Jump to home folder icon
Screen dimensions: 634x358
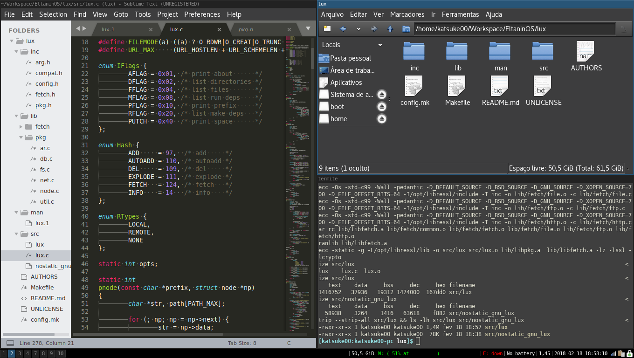pos(406,29)
